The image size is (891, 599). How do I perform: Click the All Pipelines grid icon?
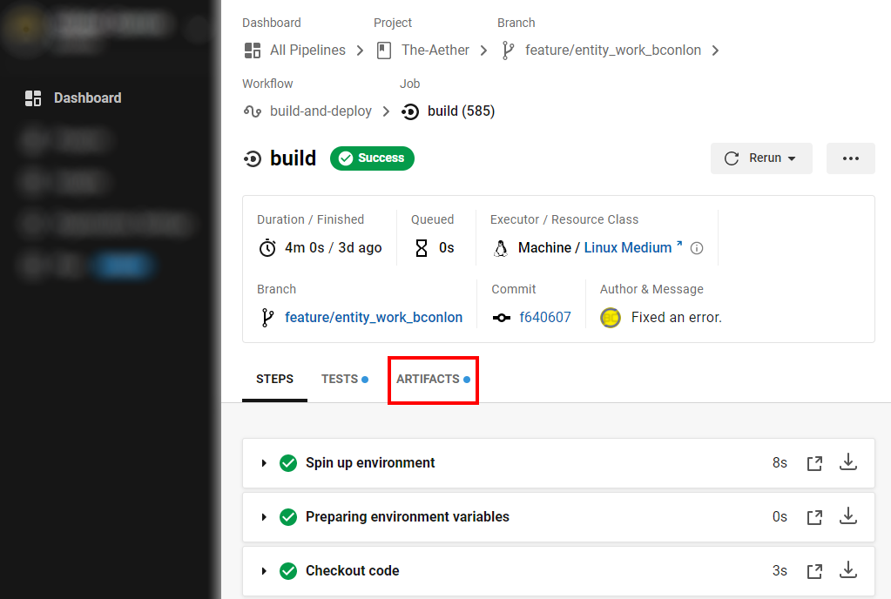tap(253, 50)
